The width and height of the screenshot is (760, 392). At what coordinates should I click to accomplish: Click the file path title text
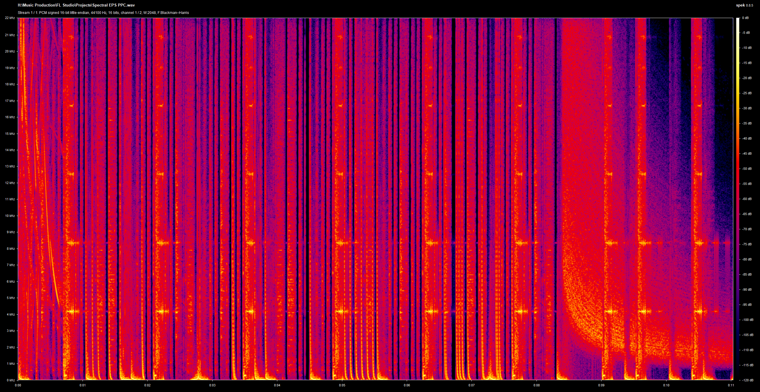(76, 5)
